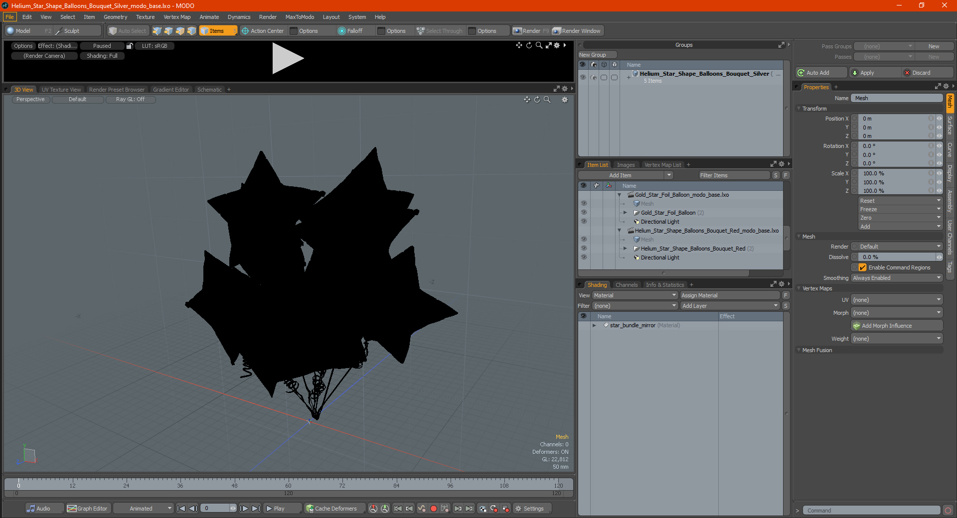This screenshot has height=518, width=957.
Task: Toggle Options checkbox next to Select Through
Action: pos(472,31)
